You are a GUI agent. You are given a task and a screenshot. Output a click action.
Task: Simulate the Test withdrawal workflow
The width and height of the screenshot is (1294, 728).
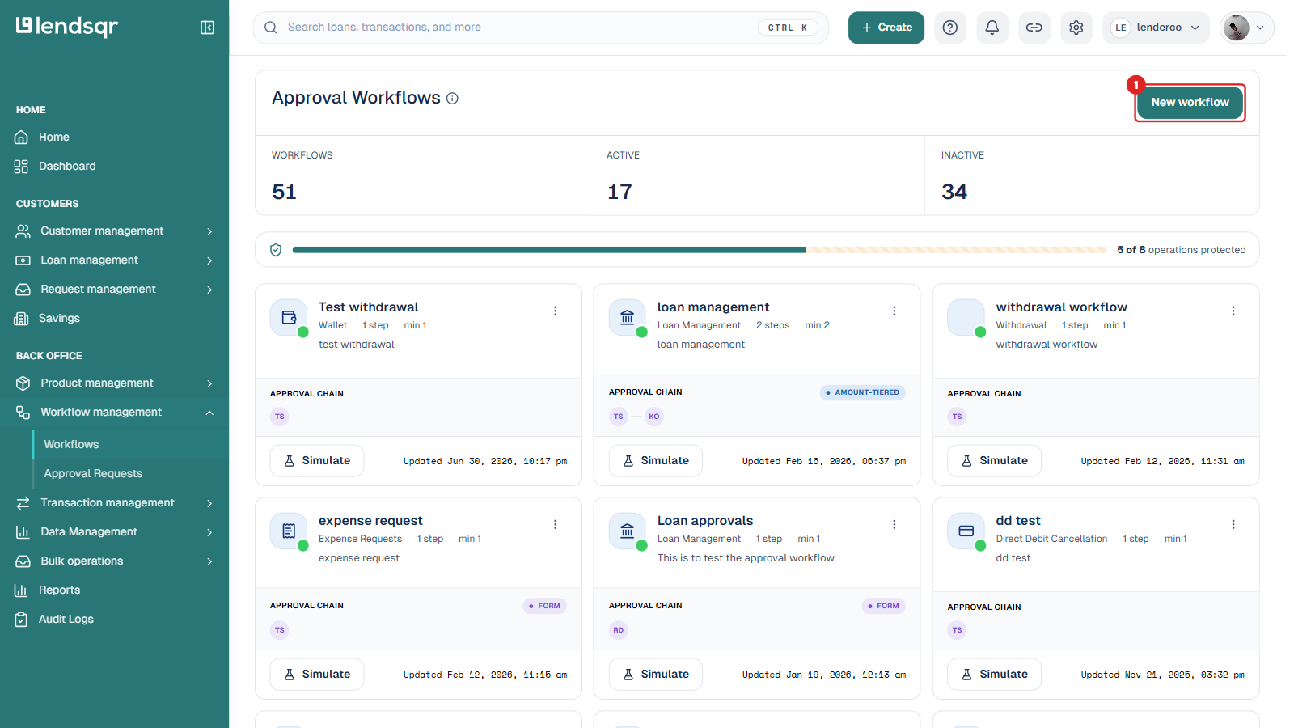[317, 461]
